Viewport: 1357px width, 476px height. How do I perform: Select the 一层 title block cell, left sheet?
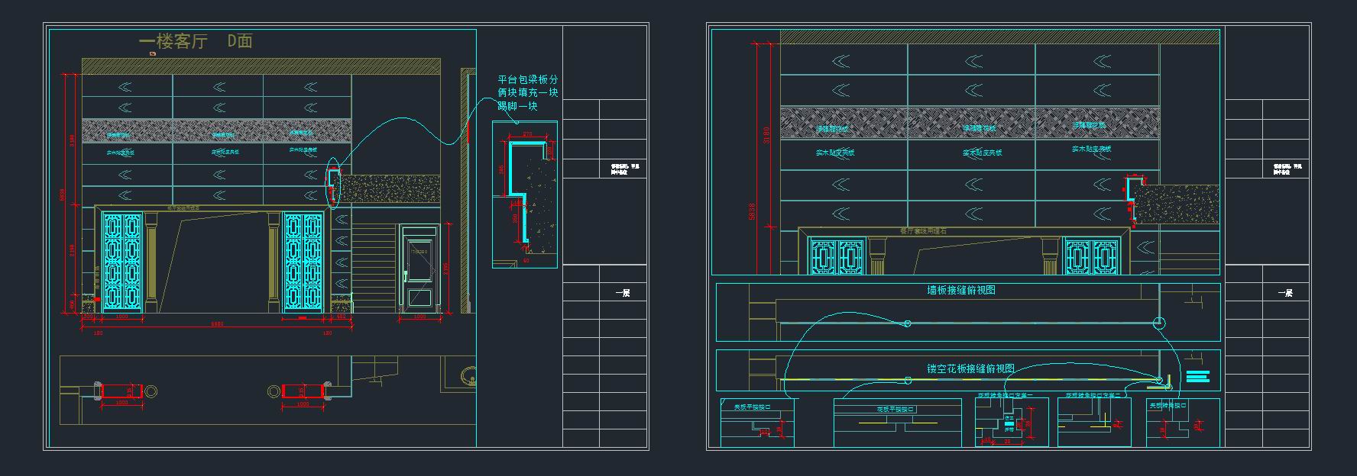623,293
